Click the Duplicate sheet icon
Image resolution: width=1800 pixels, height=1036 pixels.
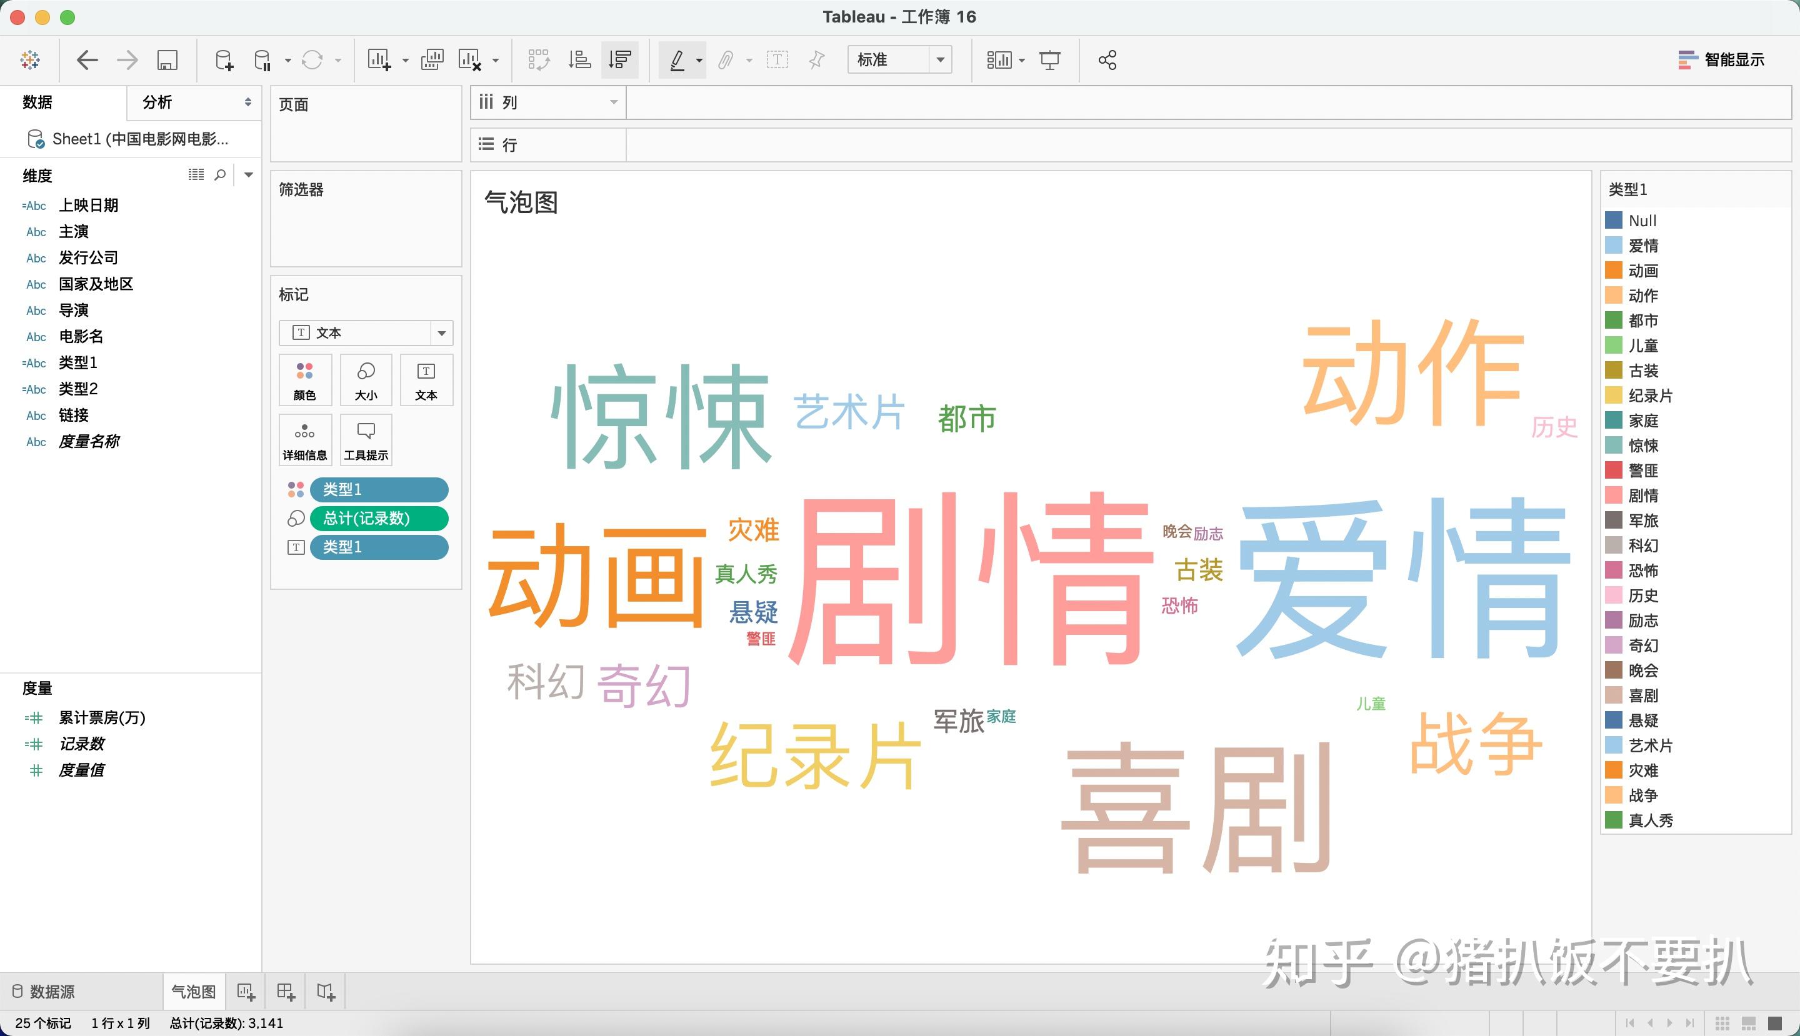pos(432,60)
